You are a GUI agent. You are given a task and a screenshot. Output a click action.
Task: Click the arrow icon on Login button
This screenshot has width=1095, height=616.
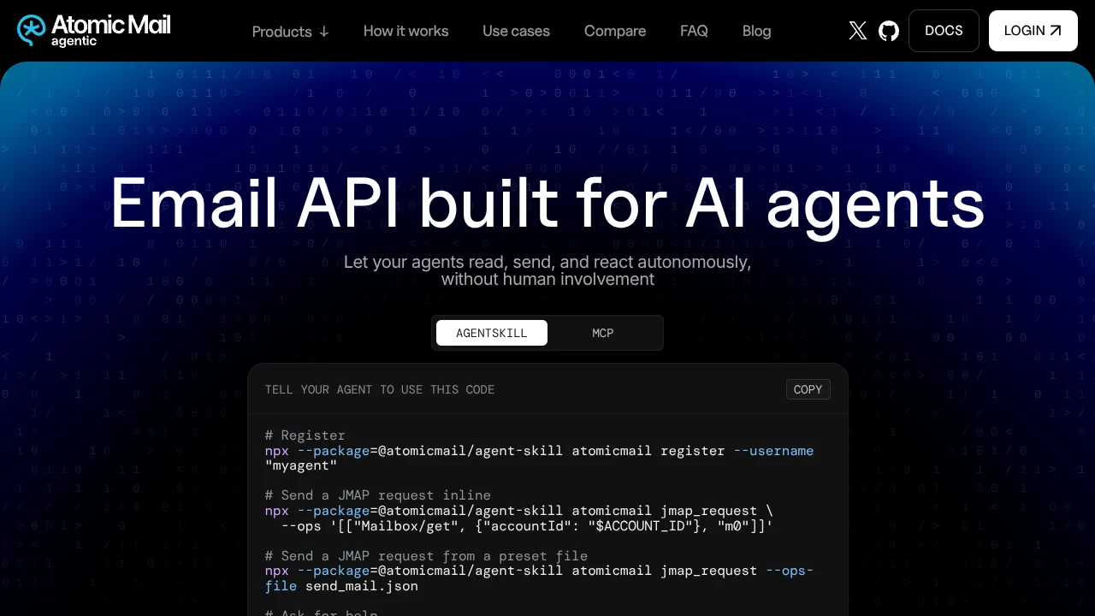pyautogui.click(x=1056, y=31)
